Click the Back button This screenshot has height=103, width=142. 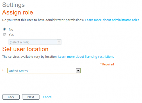click(x=11, y=97)
